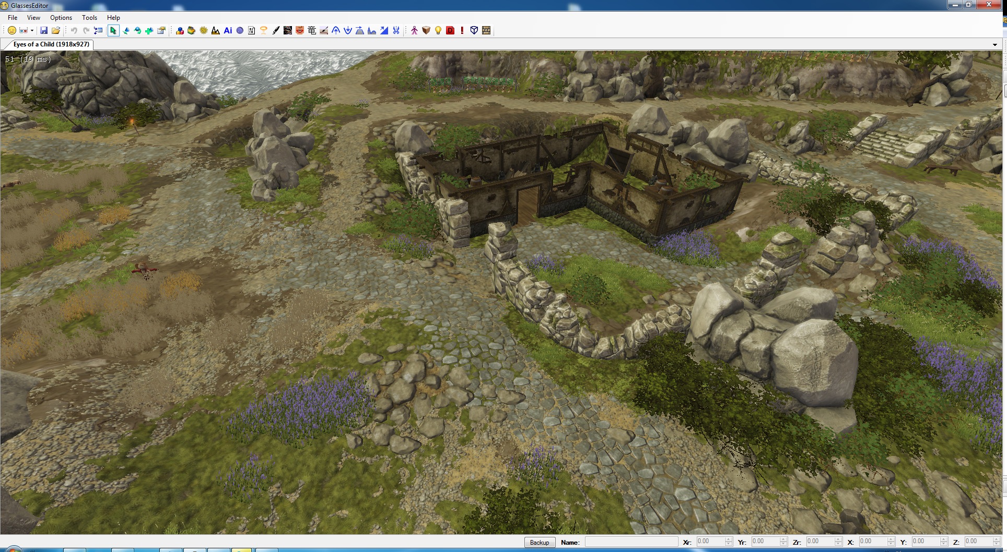Click the save floppy disk icon
Image resolution: width=1007 pixels, height=552 pixels.
[x=44, y=31]
